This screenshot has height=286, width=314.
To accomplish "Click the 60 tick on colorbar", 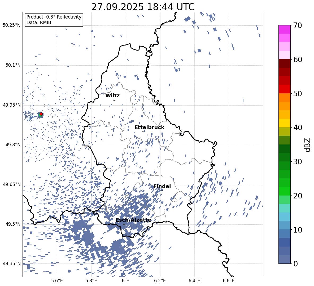I will click(x=298, y=60).
